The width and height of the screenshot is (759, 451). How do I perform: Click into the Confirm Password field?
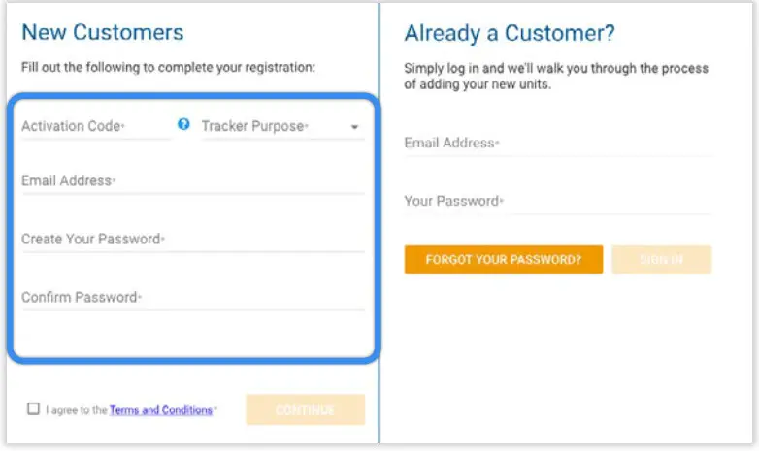pyautogui.click(x=192, y=297)
